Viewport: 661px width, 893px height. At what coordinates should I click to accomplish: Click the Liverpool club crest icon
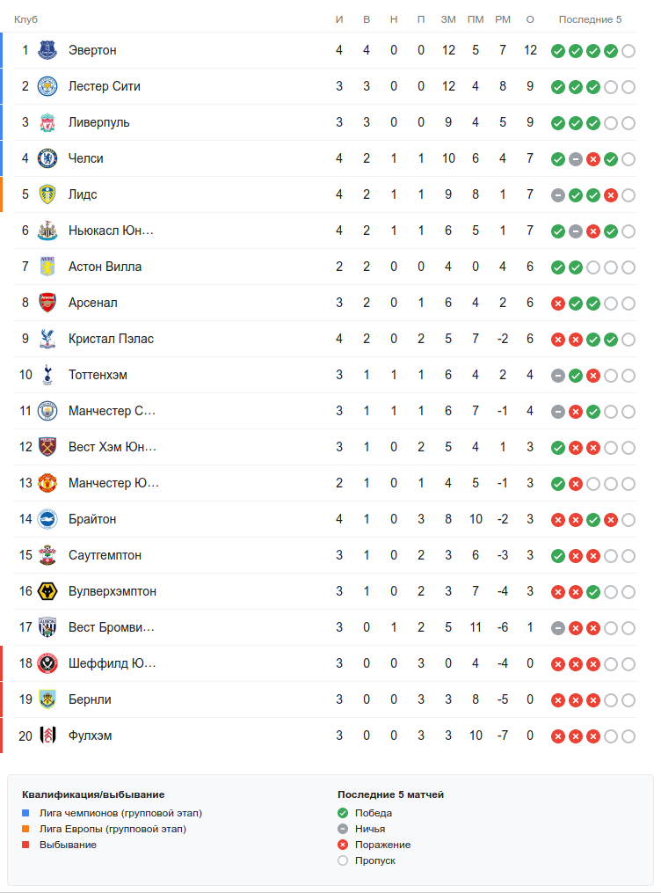point(47,122)
